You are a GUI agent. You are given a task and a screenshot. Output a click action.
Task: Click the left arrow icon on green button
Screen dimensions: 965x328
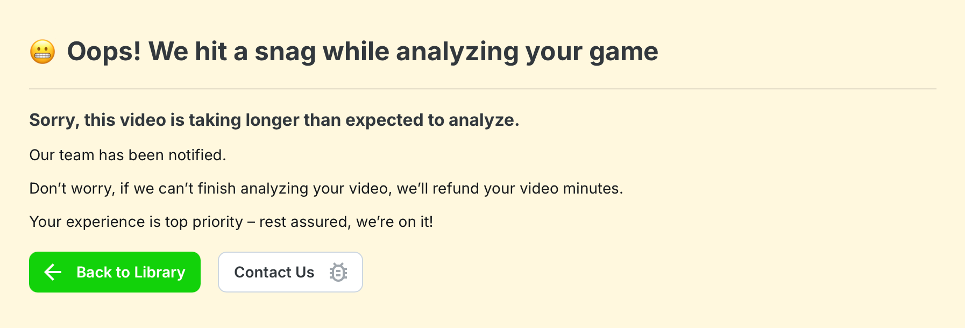[x=53, y=272]
